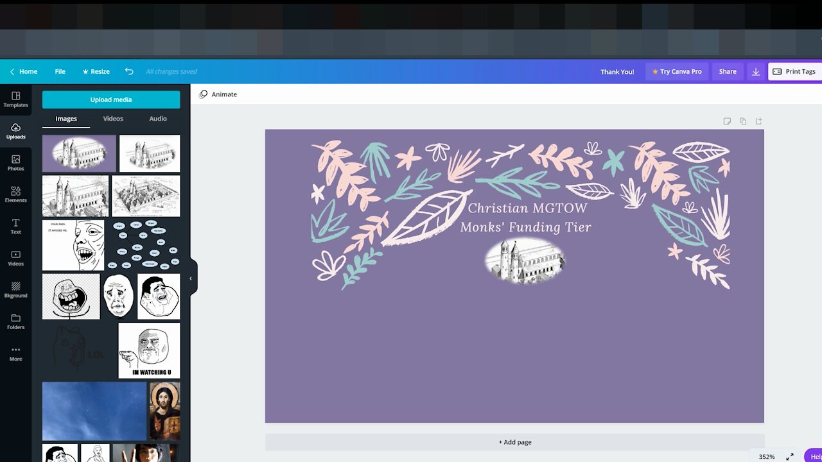Screen dimensions: 822x462
Task: Click Try Canva Pro button
Action: (x=677, y=71)
